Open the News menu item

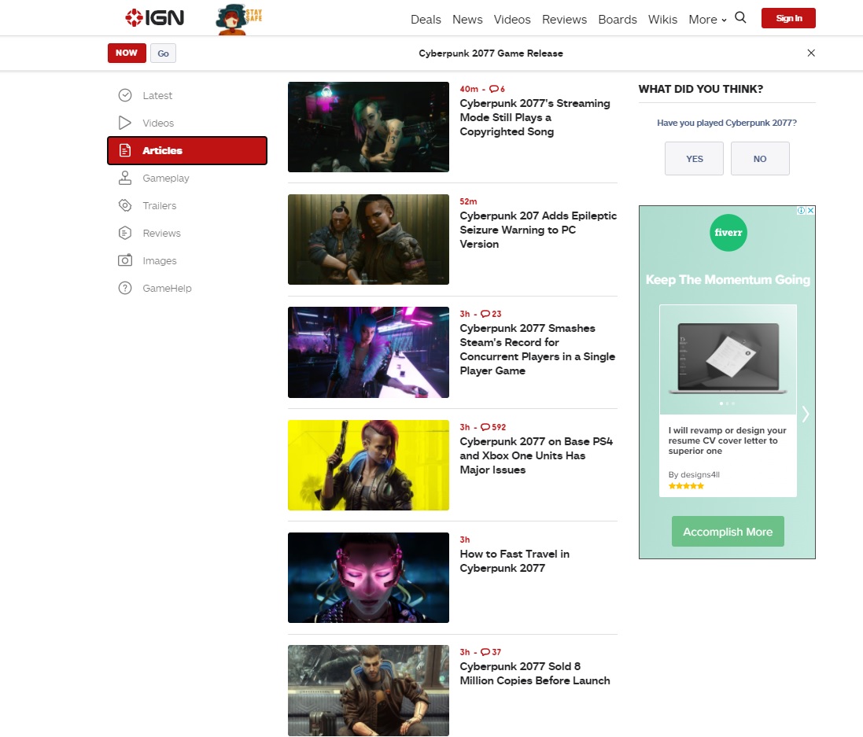coord(467,19)
